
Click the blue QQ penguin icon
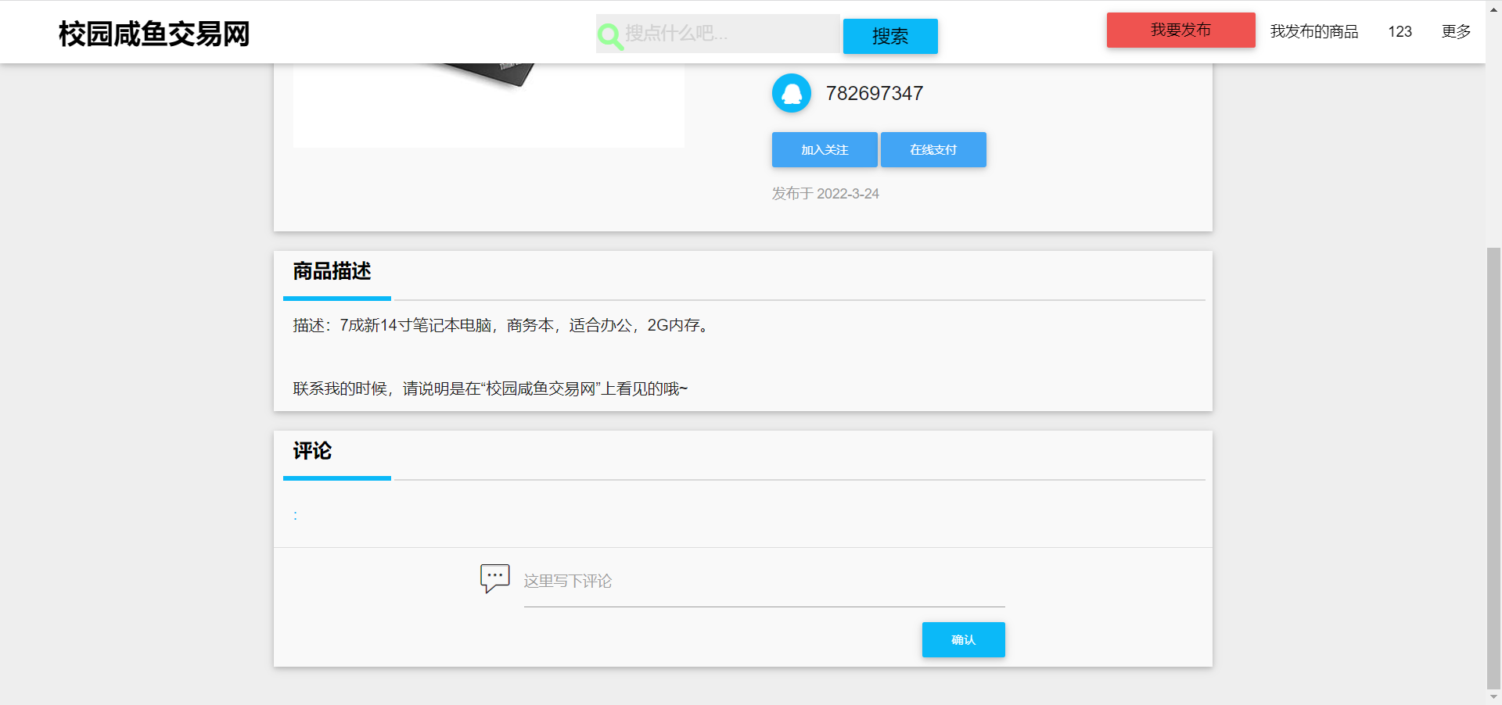(791, 93)
